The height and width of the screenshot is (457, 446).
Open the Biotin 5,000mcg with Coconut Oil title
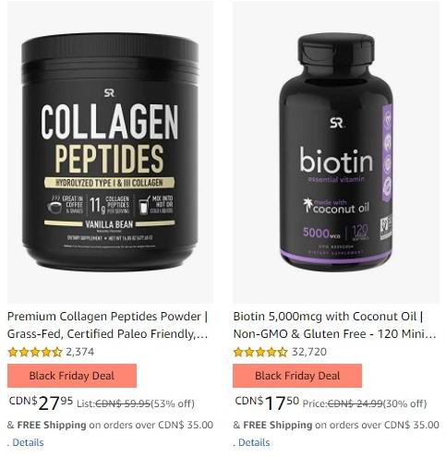click(x=334, y=325)
